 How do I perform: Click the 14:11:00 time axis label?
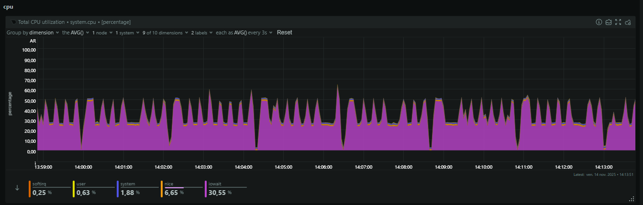pyautogui.click(x=523, y=167)
